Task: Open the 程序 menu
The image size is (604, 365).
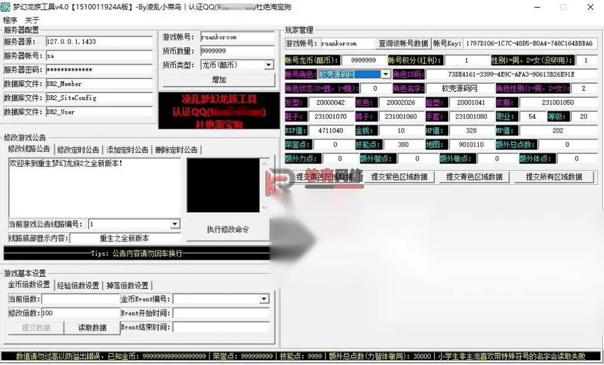Action: (10, 20)
